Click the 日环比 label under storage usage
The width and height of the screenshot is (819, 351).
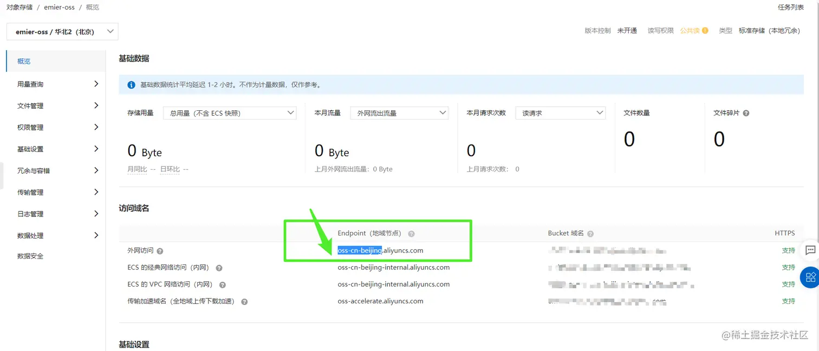[170, 169]
